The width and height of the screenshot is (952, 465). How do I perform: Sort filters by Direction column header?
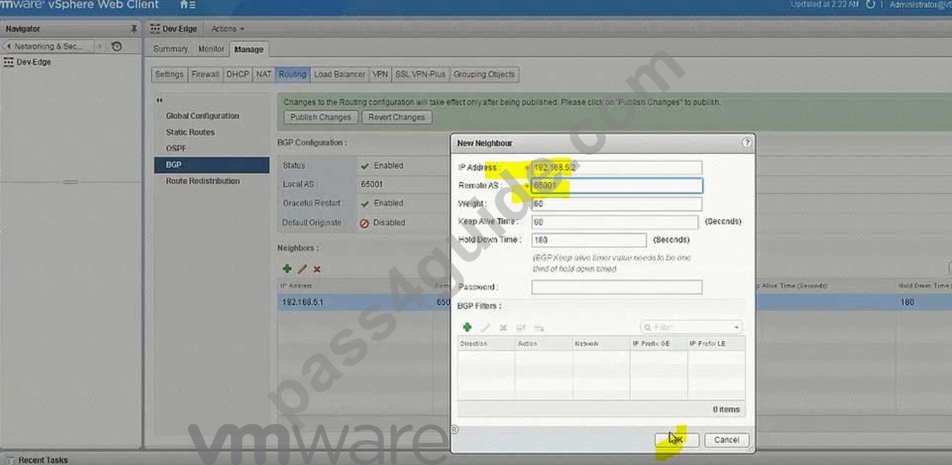[x=486, y=344]
